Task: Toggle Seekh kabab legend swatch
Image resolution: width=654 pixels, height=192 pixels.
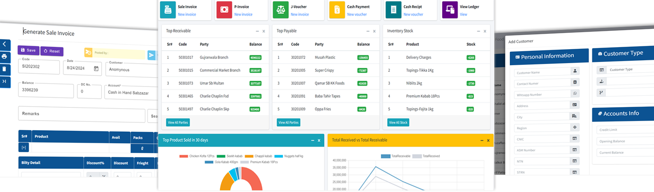Action: click(x=221, y=156)
